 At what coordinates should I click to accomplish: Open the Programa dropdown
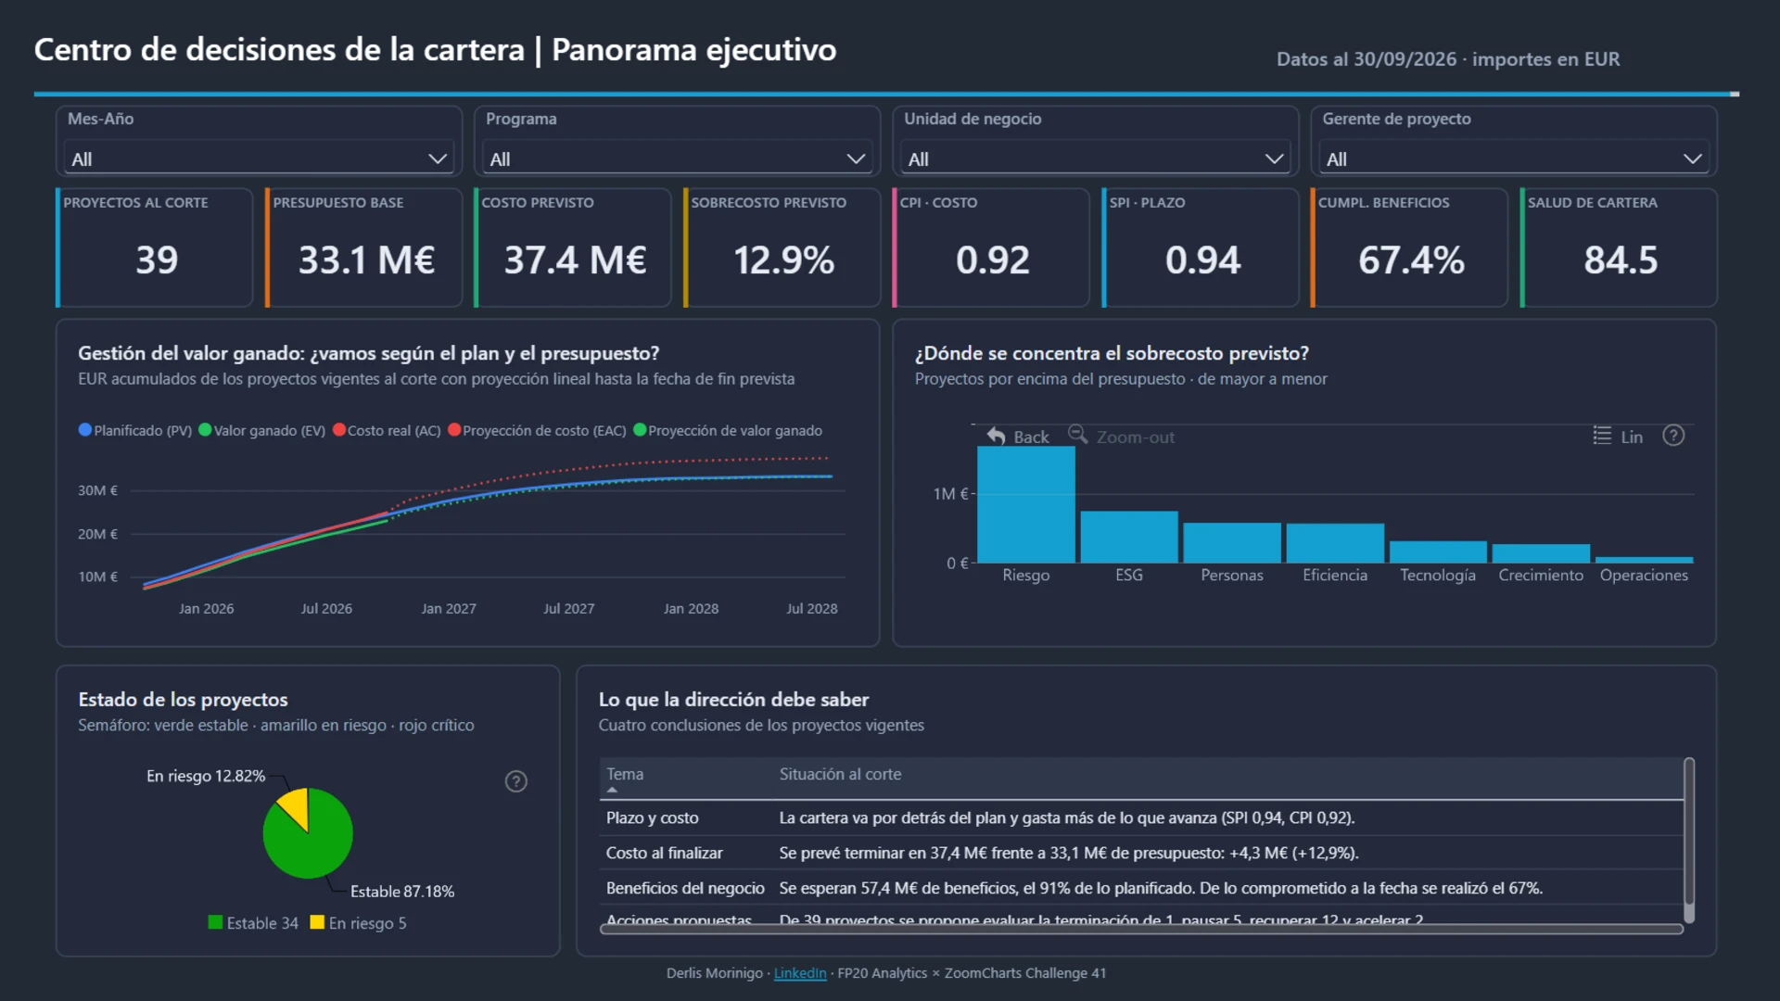(x=677, y=158)
